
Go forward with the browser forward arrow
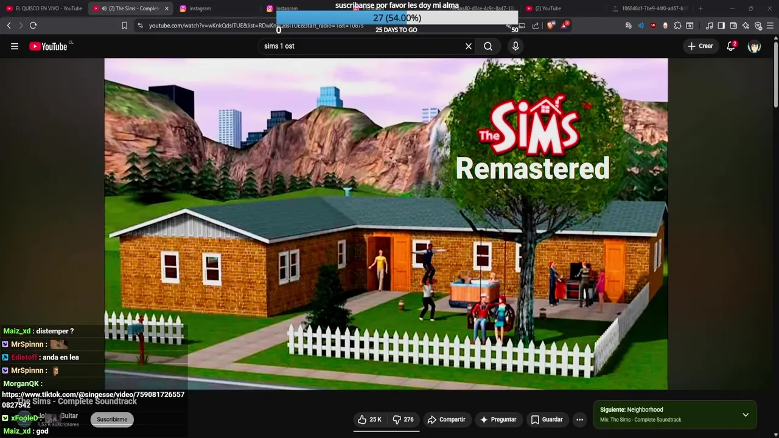click(21, 26)
